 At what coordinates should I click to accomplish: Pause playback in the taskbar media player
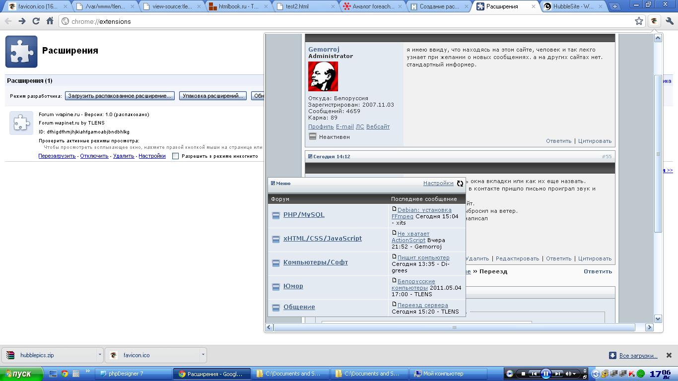tap(545, 374)
